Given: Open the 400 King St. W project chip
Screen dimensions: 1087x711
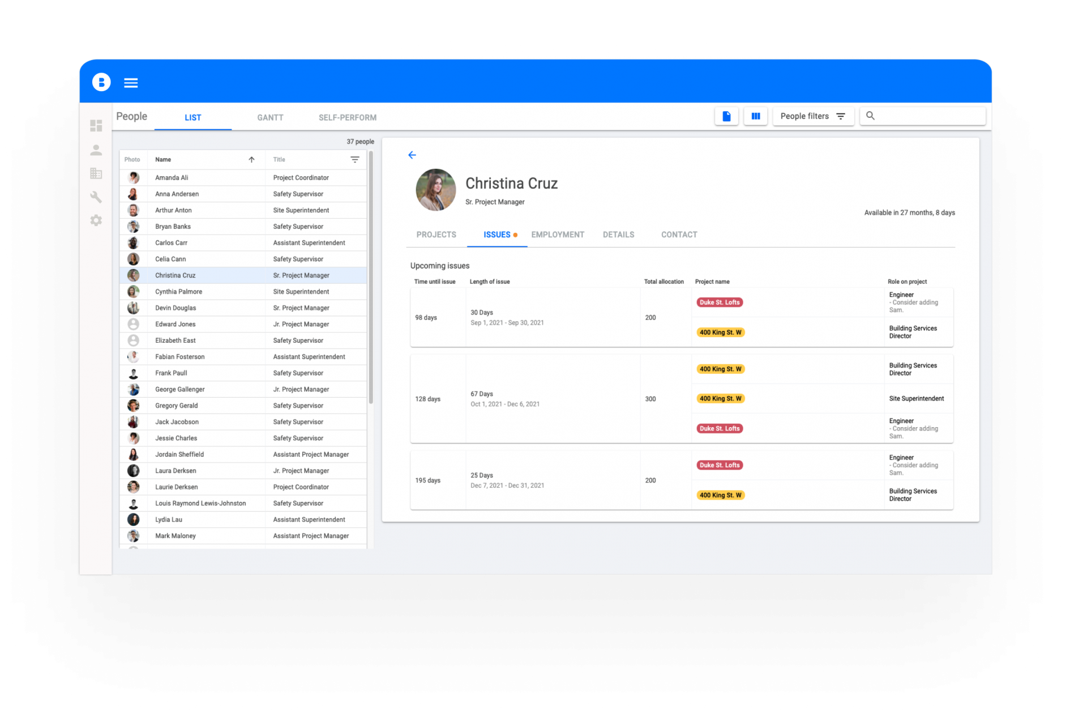Looking at the screenshot, I should point(720,332).
